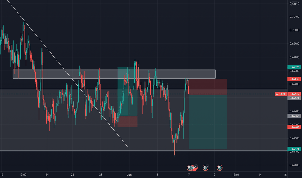
Task: Select the red stop-loss zone of the short position
Action: point(208,87)
